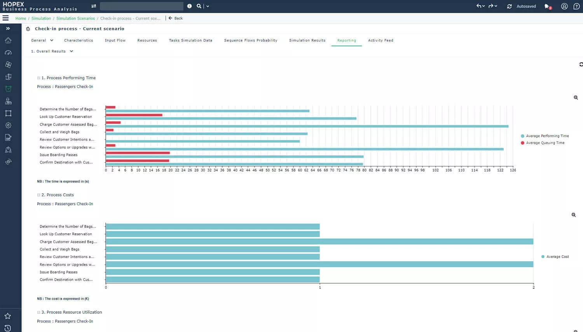Refresh the report using the reload icon
The height and width of the screenshot is (332, 583).
[x=581, y=64]
